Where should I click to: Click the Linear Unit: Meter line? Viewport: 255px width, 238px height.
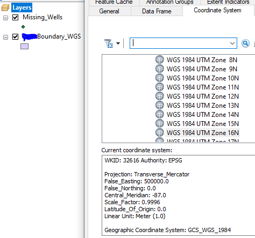tap(135, 216)
